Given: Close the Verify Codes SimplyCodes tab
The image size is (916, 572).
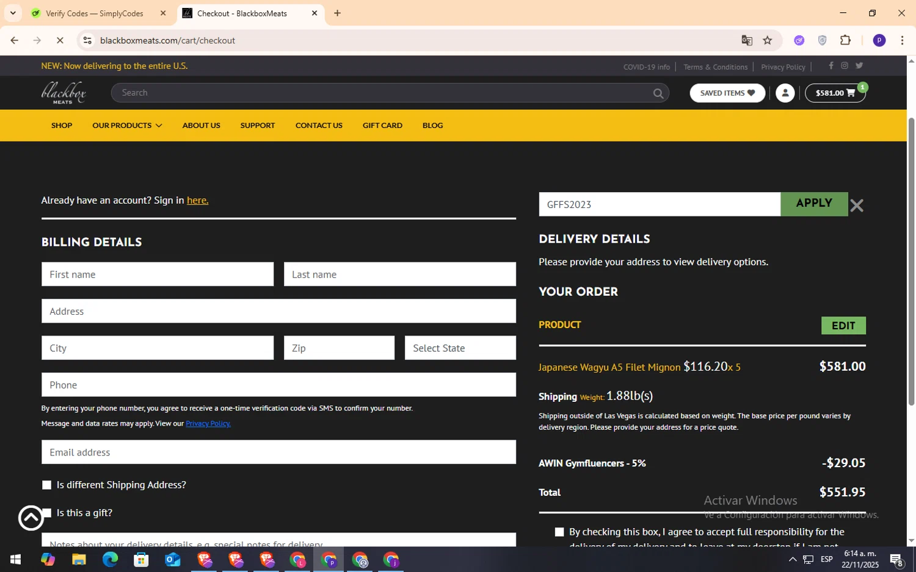Looking at the screenshot, I should pos(163,13).
